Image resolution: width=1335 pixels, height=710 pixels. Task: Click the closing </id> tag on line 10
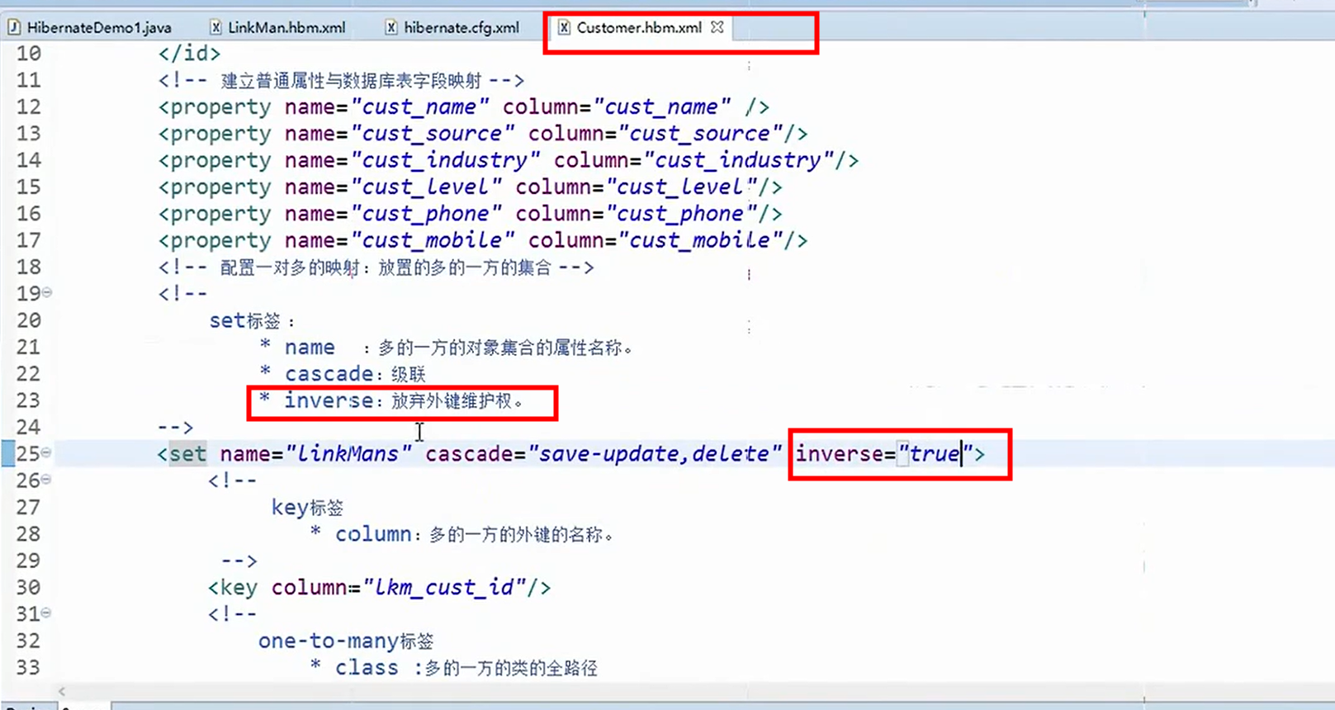click(x=190, y=54)
